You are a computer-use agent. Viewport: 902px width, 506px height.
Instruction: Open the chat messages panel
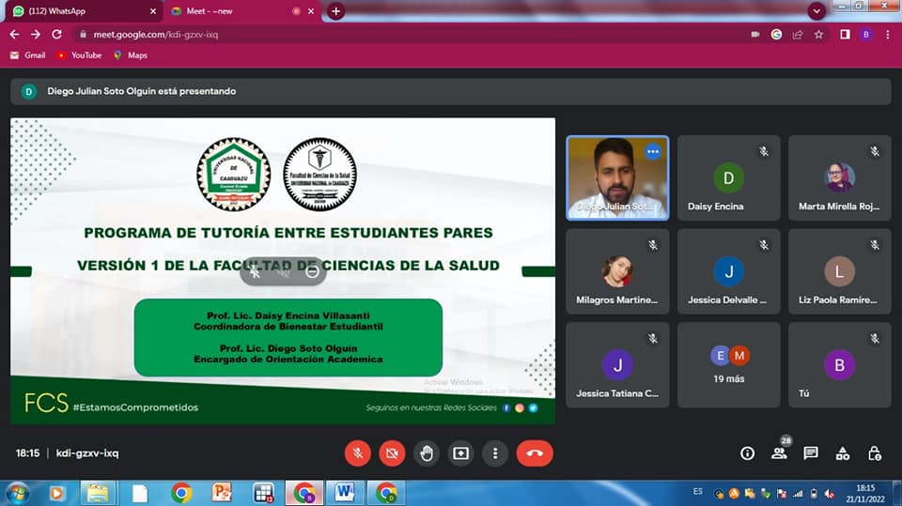(811, 453)
